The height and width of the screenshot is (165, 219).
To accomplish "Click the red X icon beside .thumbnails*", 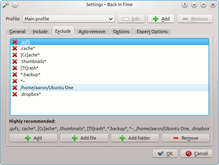I will coord(15,61).
